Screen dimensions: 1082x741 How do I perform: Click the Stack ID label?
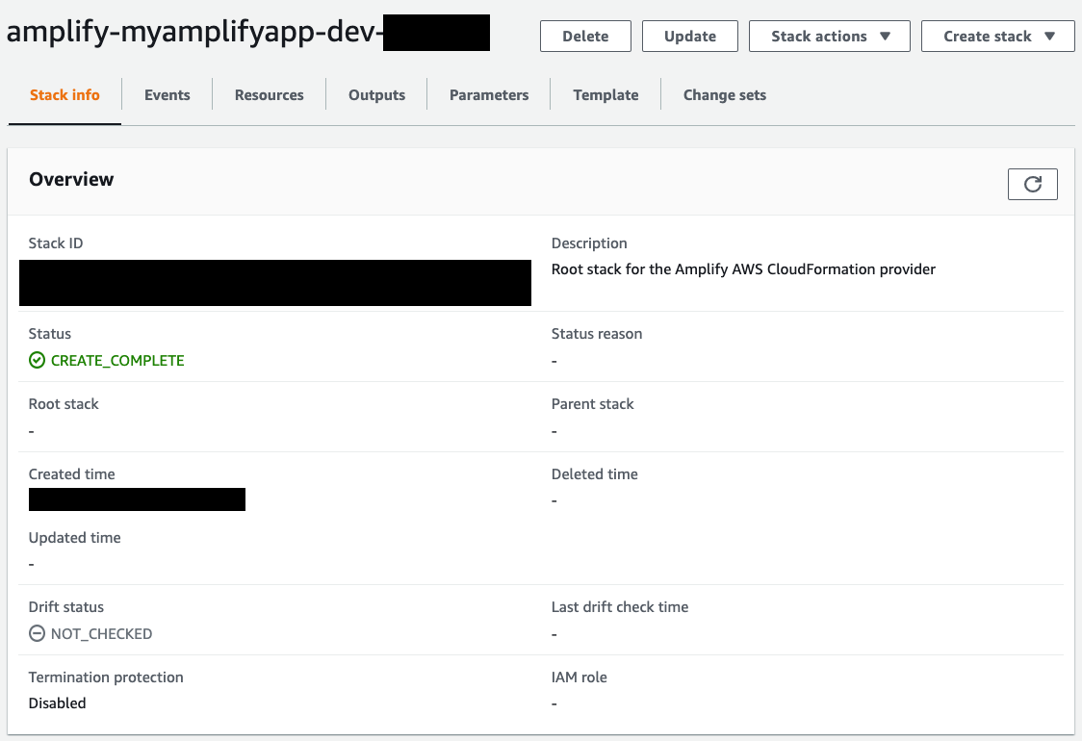click(x=56, y=243)
